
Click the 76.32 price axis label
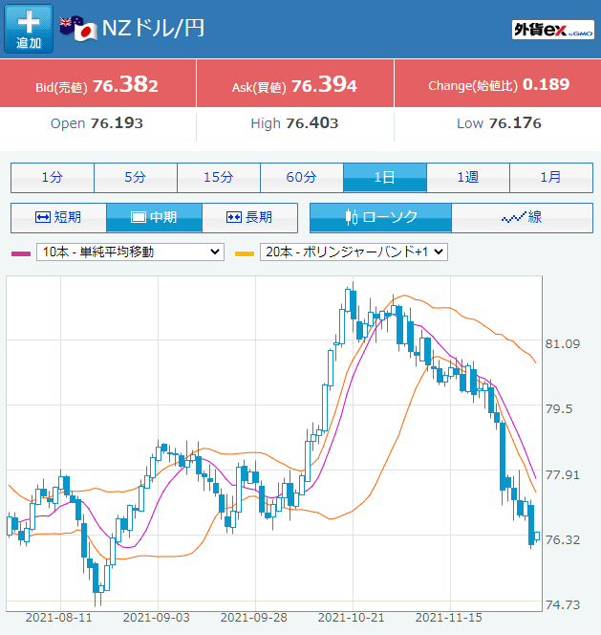[x=562, y=539]
